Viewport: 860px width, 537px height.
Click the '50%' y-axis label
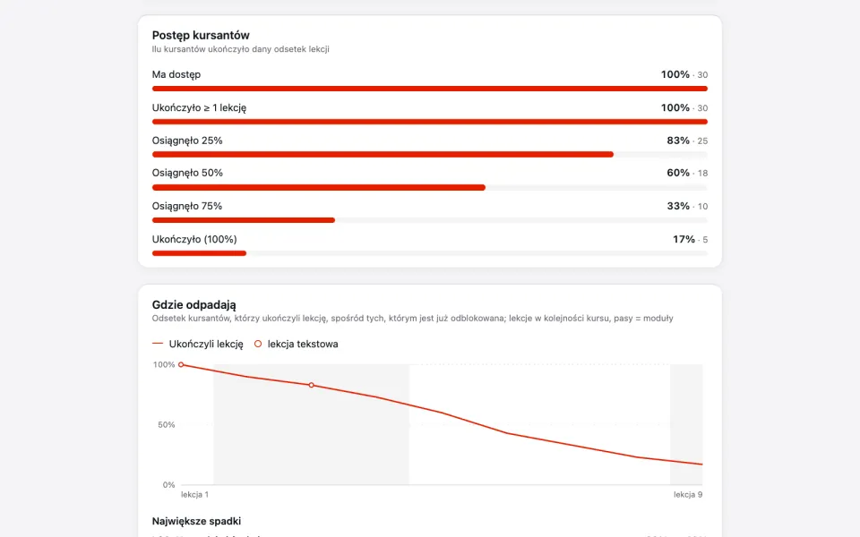167,424
